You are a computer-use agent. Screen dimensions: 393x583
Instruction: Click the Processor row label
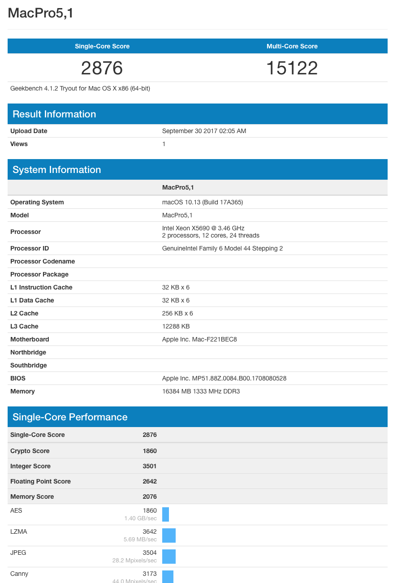(26, 232)
